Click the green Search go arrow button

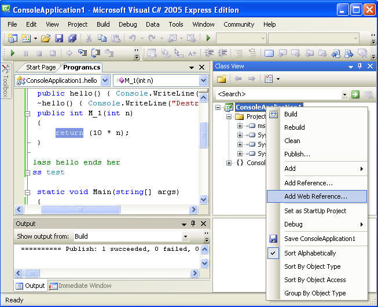[355, 94]
